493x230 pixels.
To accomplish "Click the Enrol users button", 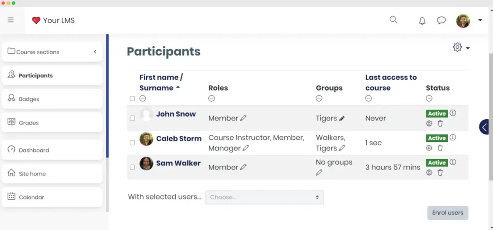I will [448, 213].
